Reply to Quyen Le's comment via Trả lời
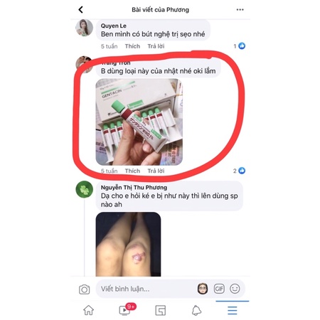Image resolution: width=320 pixels, height=320 pixels. click(x=156, y=46)
